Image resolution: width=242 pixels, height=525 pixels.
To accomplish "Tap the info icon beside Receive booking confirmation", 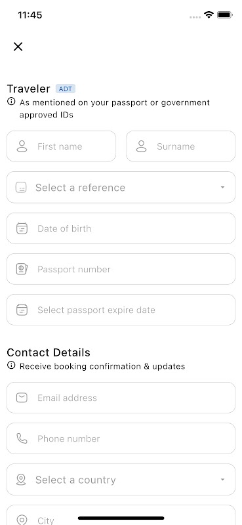I will click(11, 366).
